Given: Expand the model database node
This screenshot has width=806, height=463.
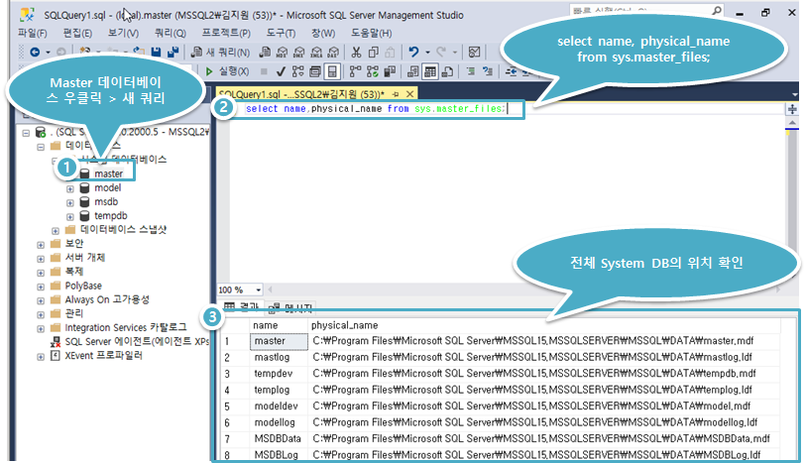Looking at the screenshot, I should point(70,188).
